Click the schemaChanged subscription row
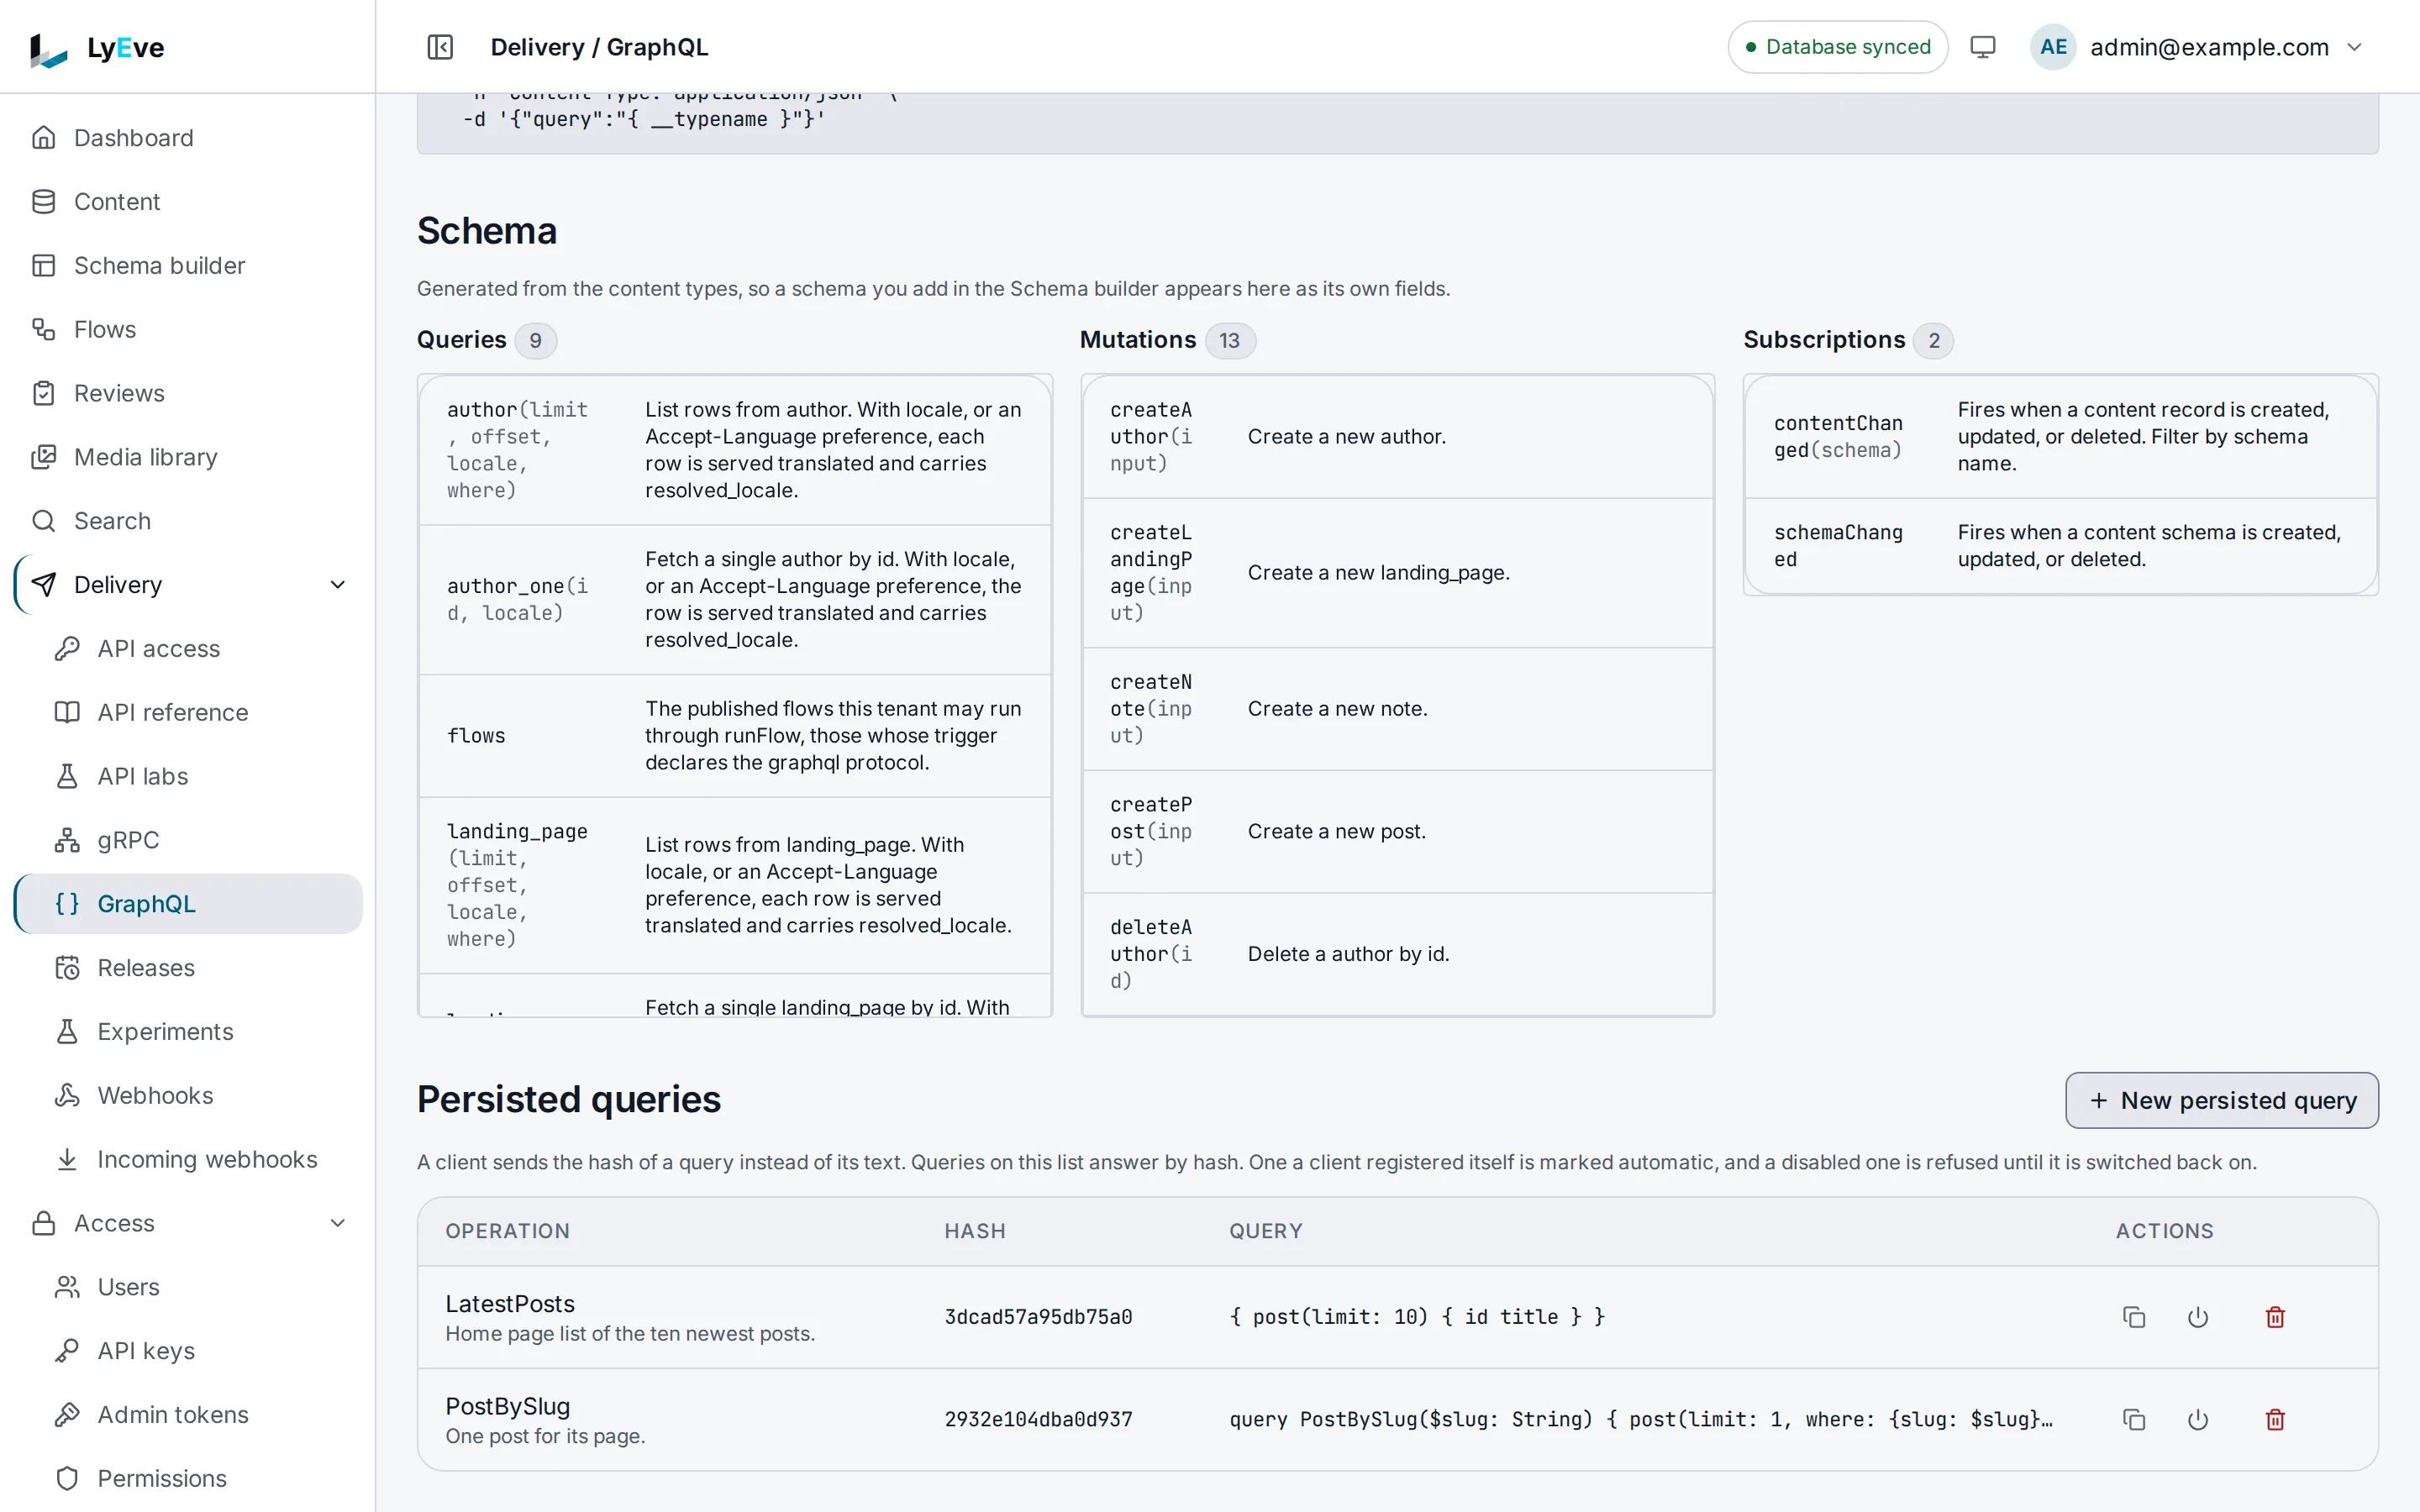This screenshot has width=2420, height=1512. point(2060,546)
